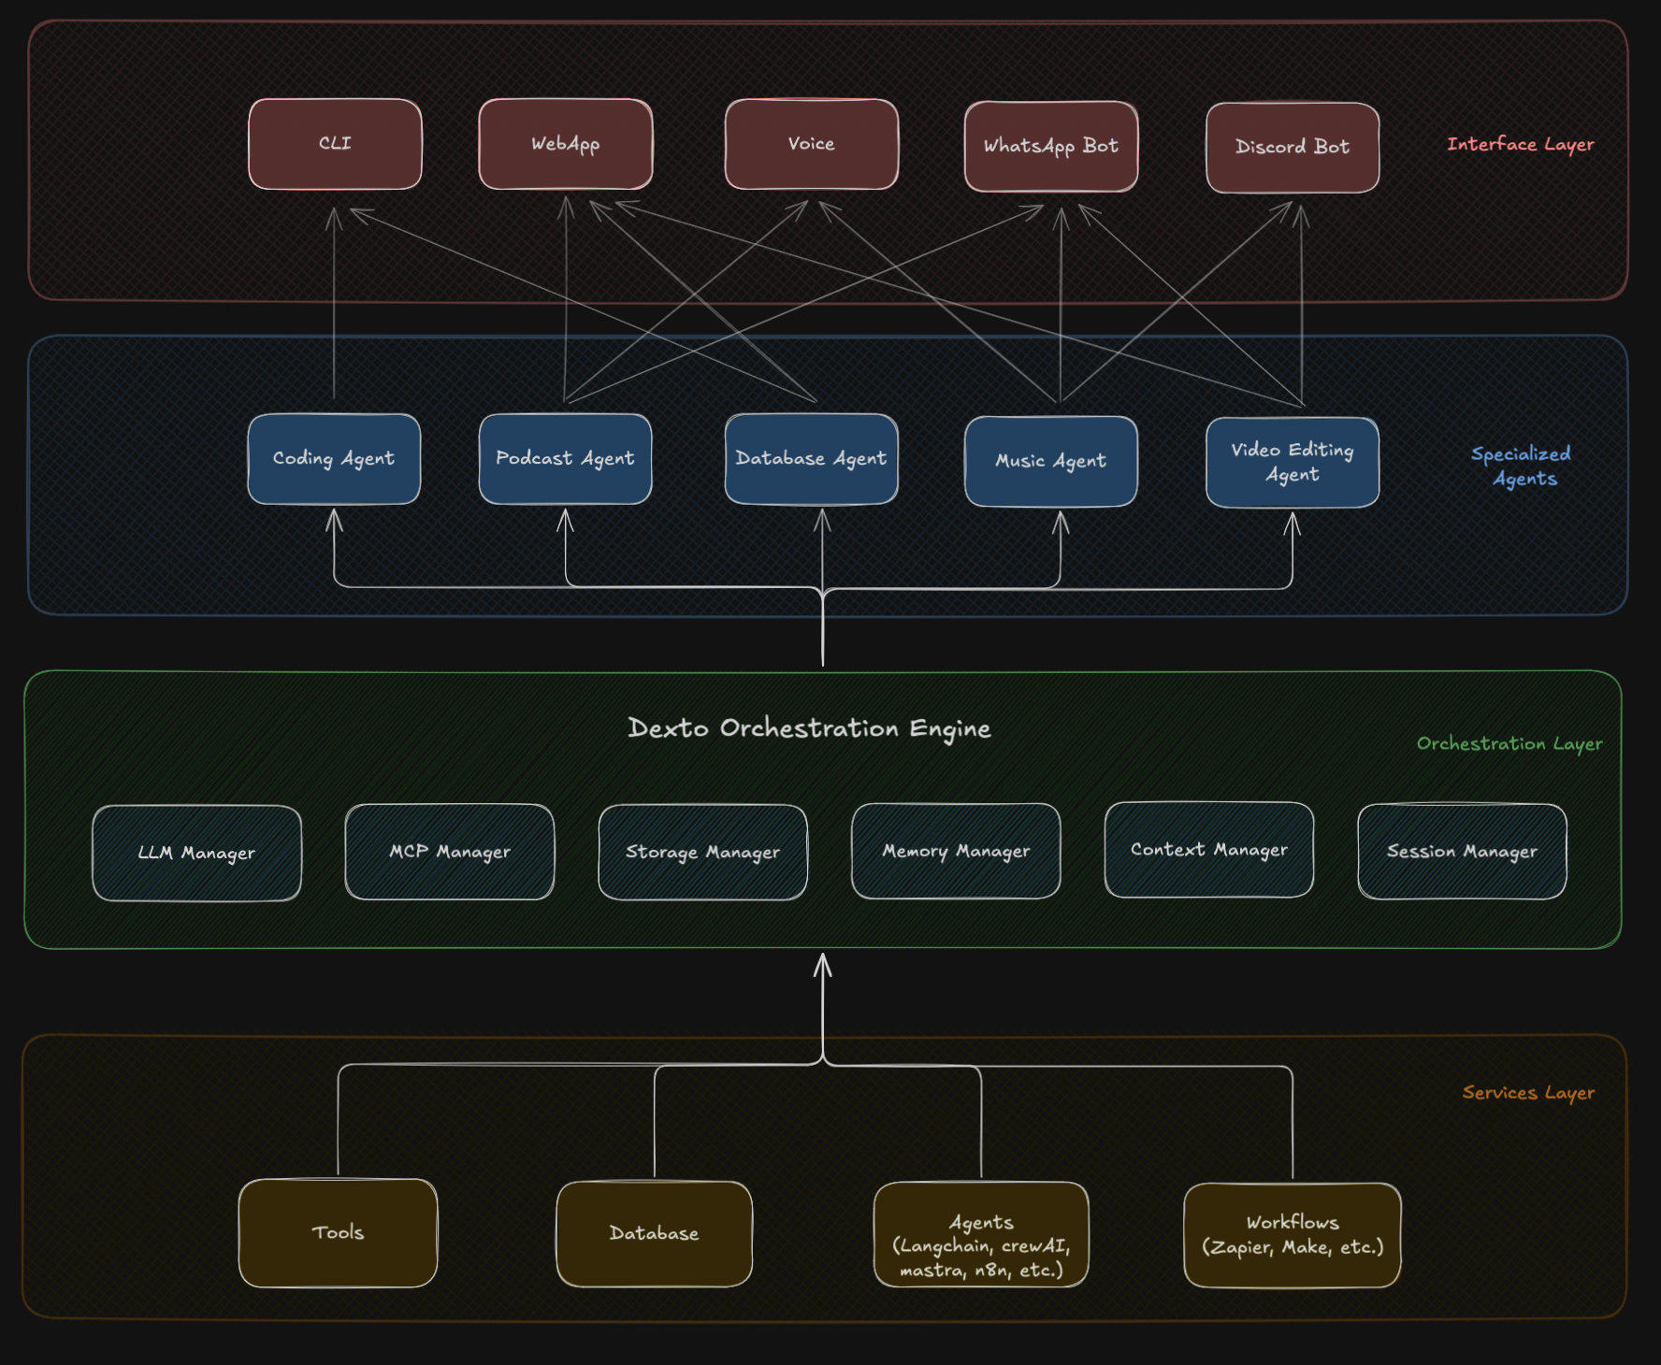Click the LLM Manager box
1661x1365 pixels.
click(196, 853)
